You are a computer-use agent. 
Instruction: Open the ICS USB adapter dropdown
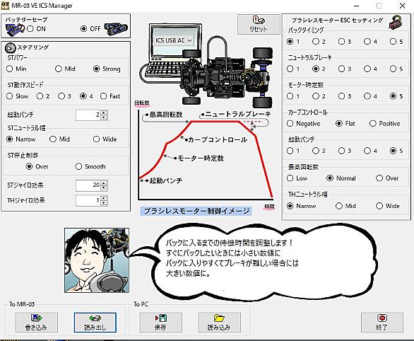click(x=174, y=40)
